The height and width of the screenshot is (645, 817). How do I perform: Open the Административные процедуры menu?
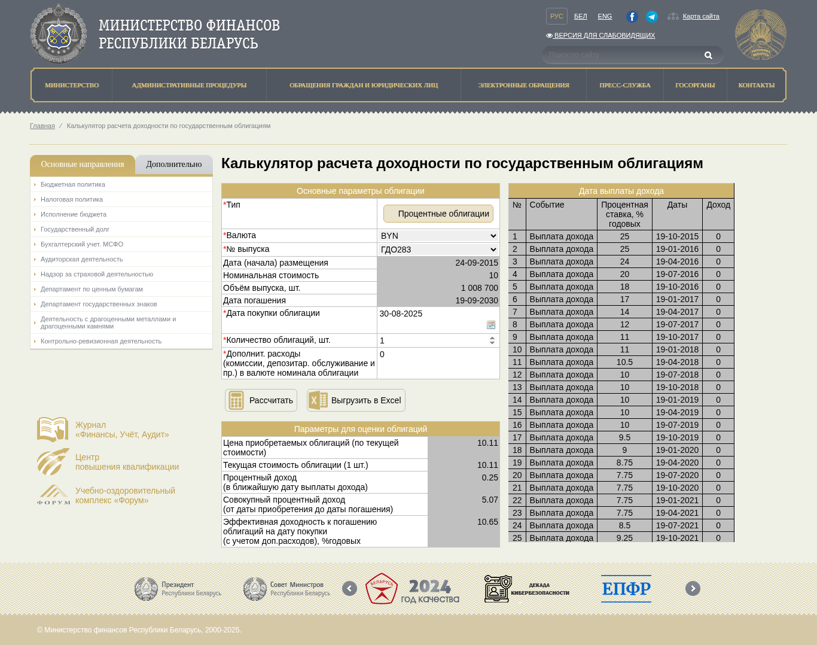click(x=189, y=85)
